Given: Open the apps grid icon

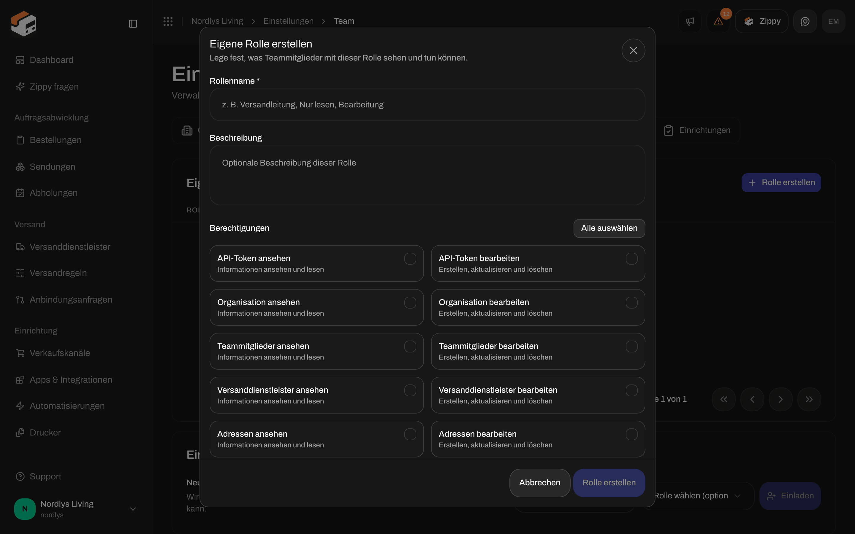Looking at the screenshot, I should coord(168,21).
